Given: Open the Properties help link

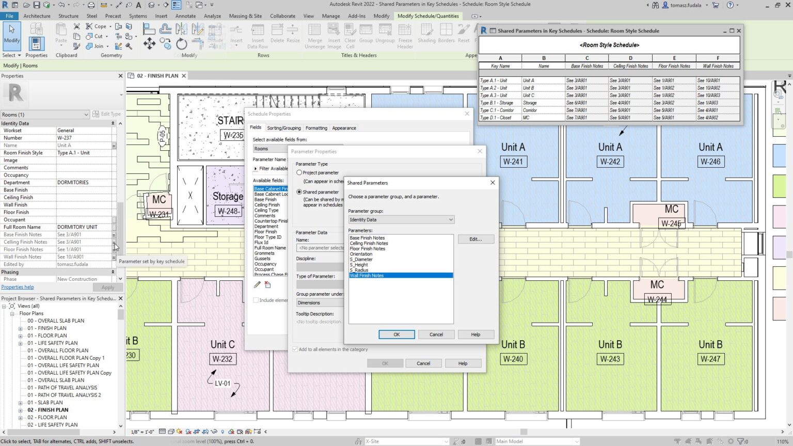Looking at the screenshot, I should tap(18, 286).
